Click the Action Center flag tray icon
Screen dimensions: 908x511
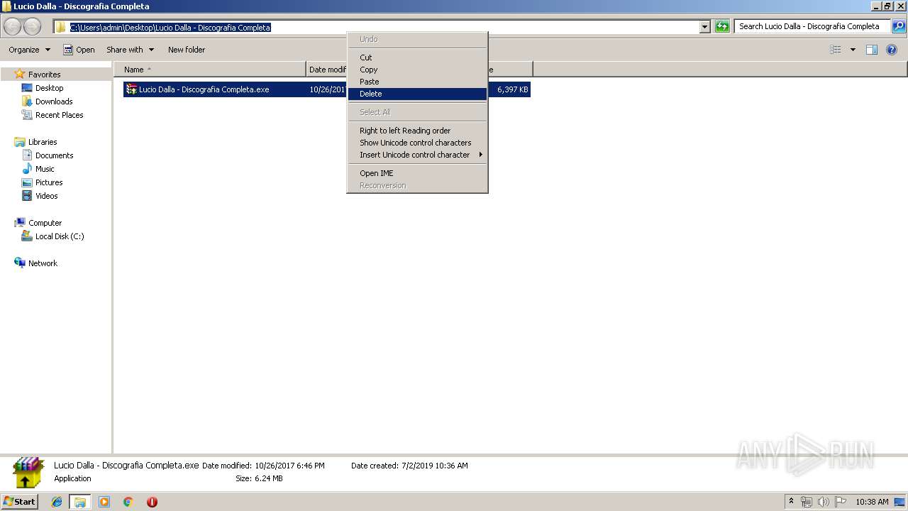click(x=841, y=502)
